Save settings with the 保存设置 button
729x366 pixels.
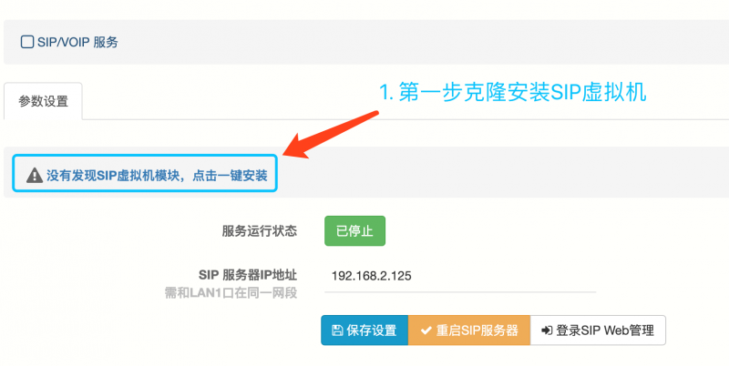[x=364, y=330]
